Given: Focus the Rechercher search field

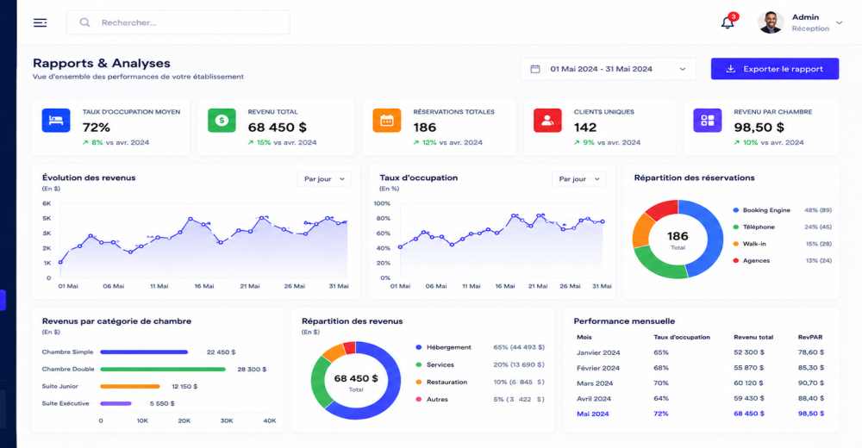Looking at the screenshot, I should 178,22.
